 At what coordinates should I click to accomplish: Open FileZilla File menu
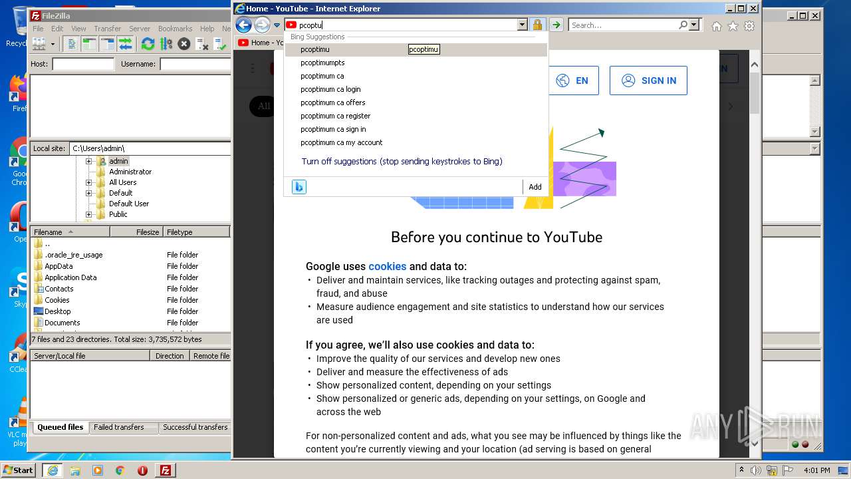pos(38,29)
